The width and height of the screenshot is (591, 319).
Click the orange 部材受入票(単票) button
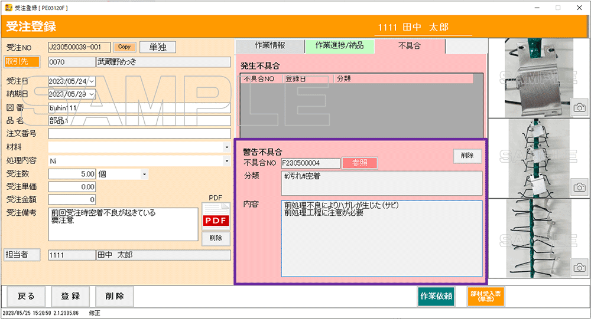click(485, 297)
